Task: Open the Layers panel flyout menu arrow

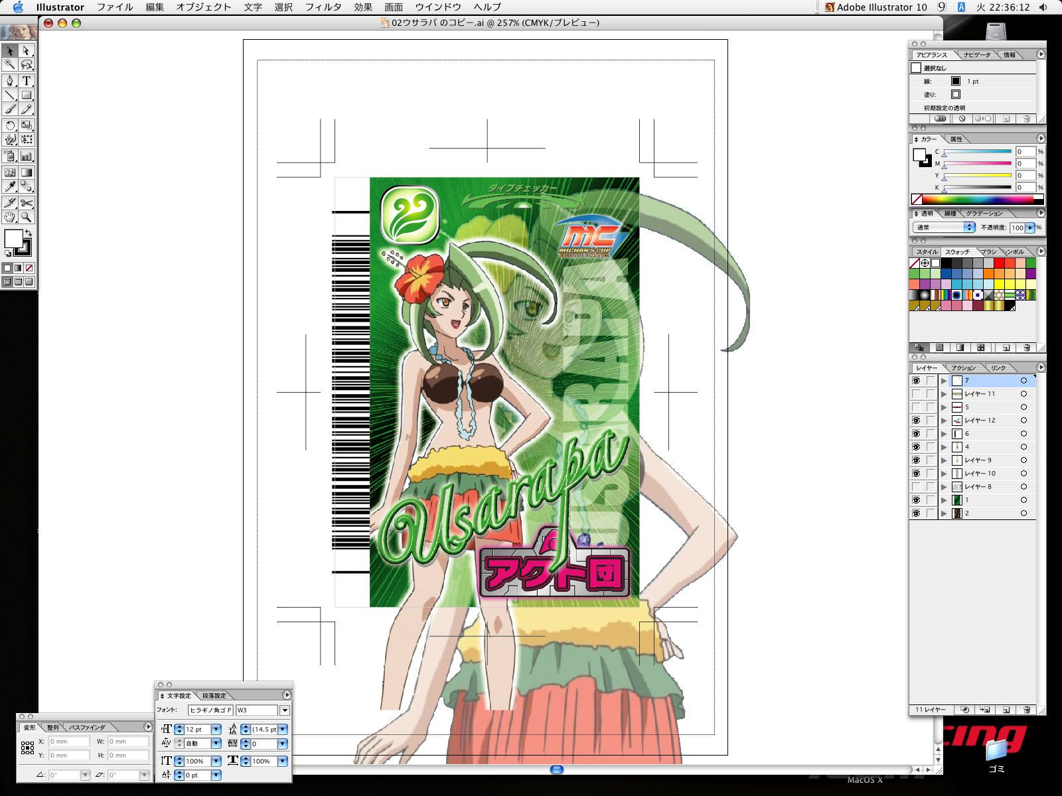Action: pyautogui.click(x=1040, y=367)
